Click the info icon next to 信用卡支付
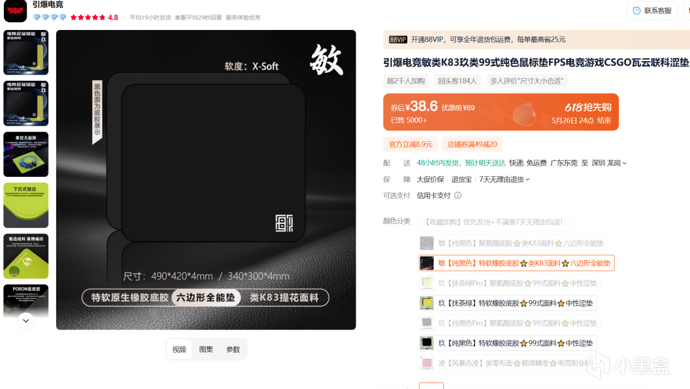The image size is (690, 389). coord(458,195)
